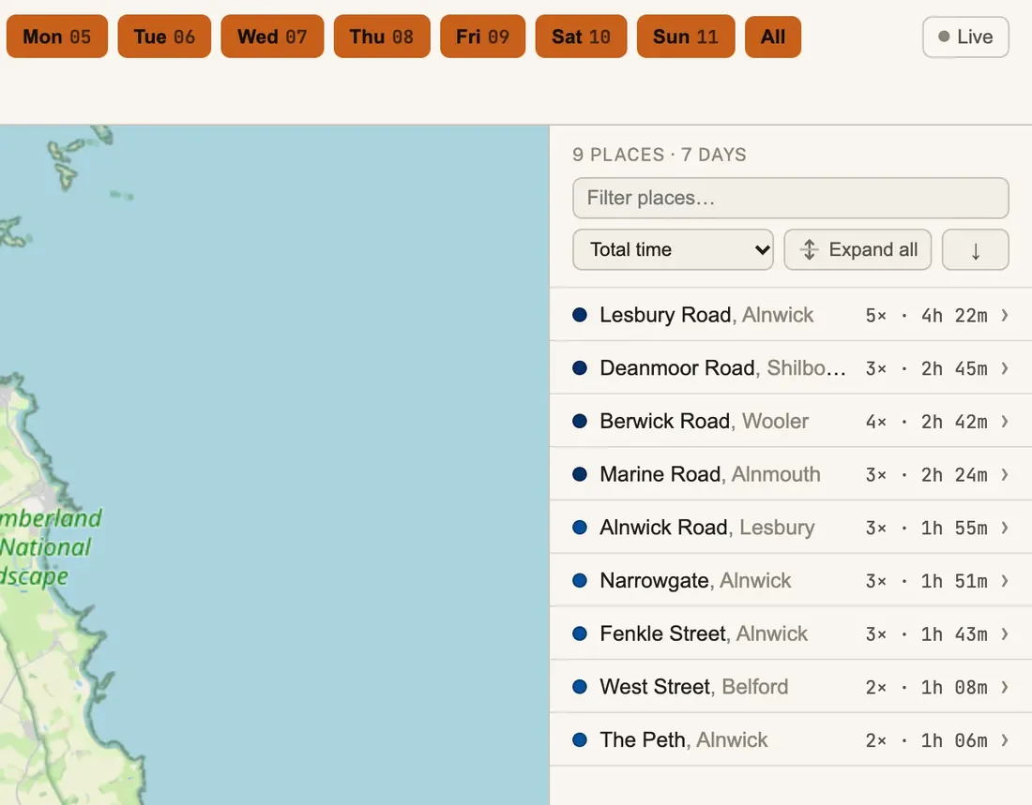Choose the All days button
This screenshot has height=805, width=1032.
point(773,37)
